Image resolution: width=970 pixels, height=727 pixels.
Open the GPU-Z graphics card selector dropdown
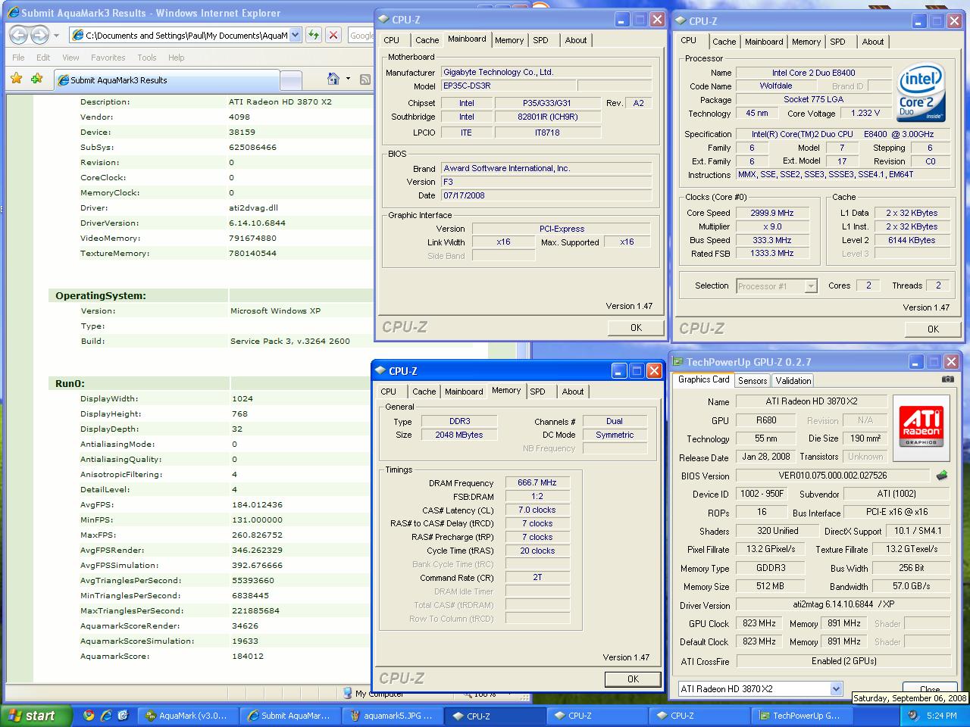pyautogui.click(x=836, y=688)
